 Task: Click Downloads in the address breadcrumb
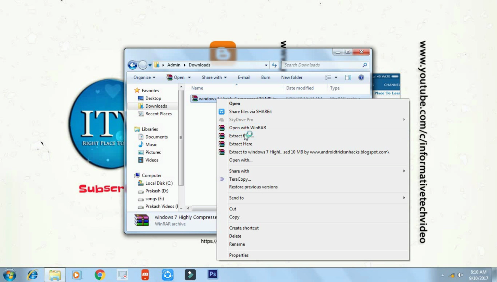point(199,65)
